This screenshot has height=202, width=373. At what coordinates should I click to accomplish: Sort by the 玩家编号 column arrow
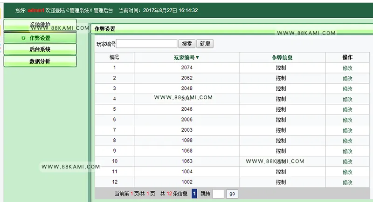pyautogui.click(x=197, y=57)
